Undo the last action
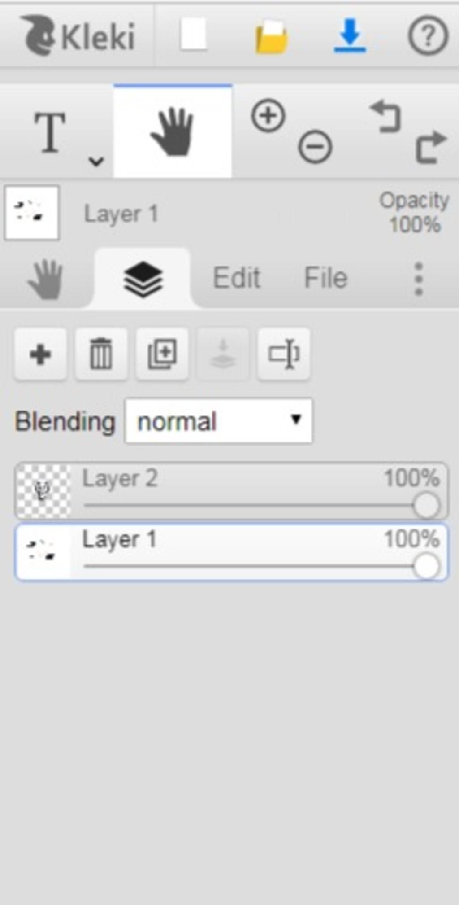Image resolution: width=459 pixels, height=905 pixels. click(x=385, y=117)
